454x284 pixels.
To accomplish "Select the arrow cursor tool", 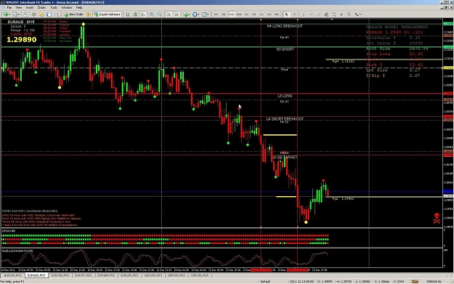I will (287, 15).
